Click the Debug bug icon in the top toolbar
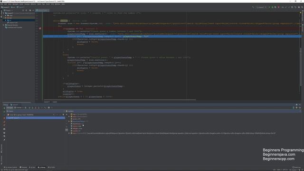This screenshot has width=304, height=171. point(272,7)
